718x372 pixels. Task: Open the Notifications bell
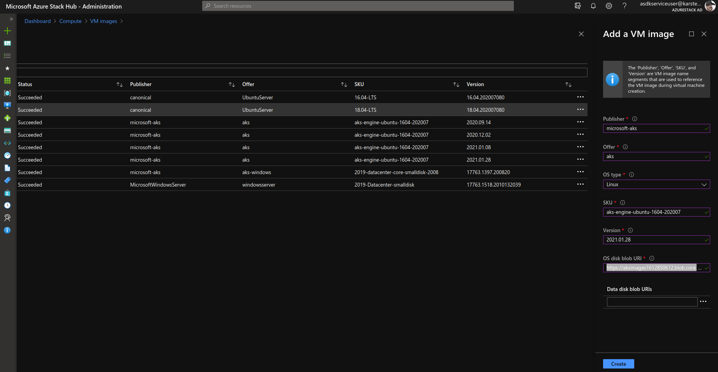coord(593,6)
